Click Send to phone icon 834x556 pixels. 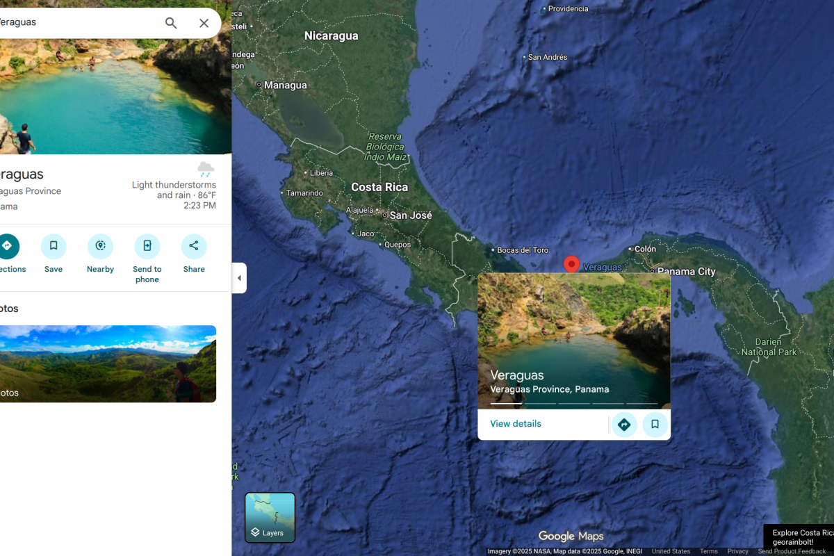[147, 246]
